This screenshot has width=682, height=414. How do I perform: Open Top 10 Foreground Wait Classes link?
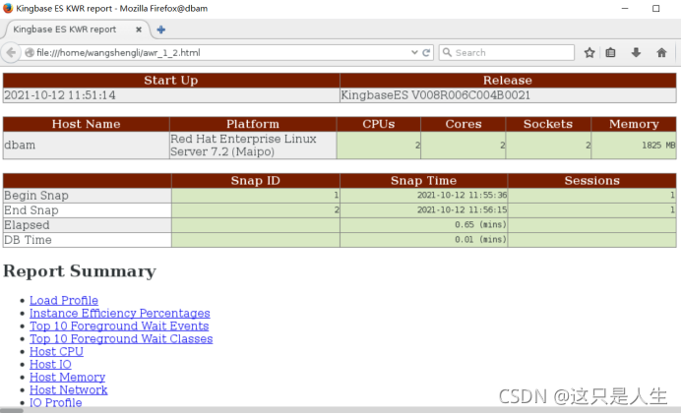(121, 338)
